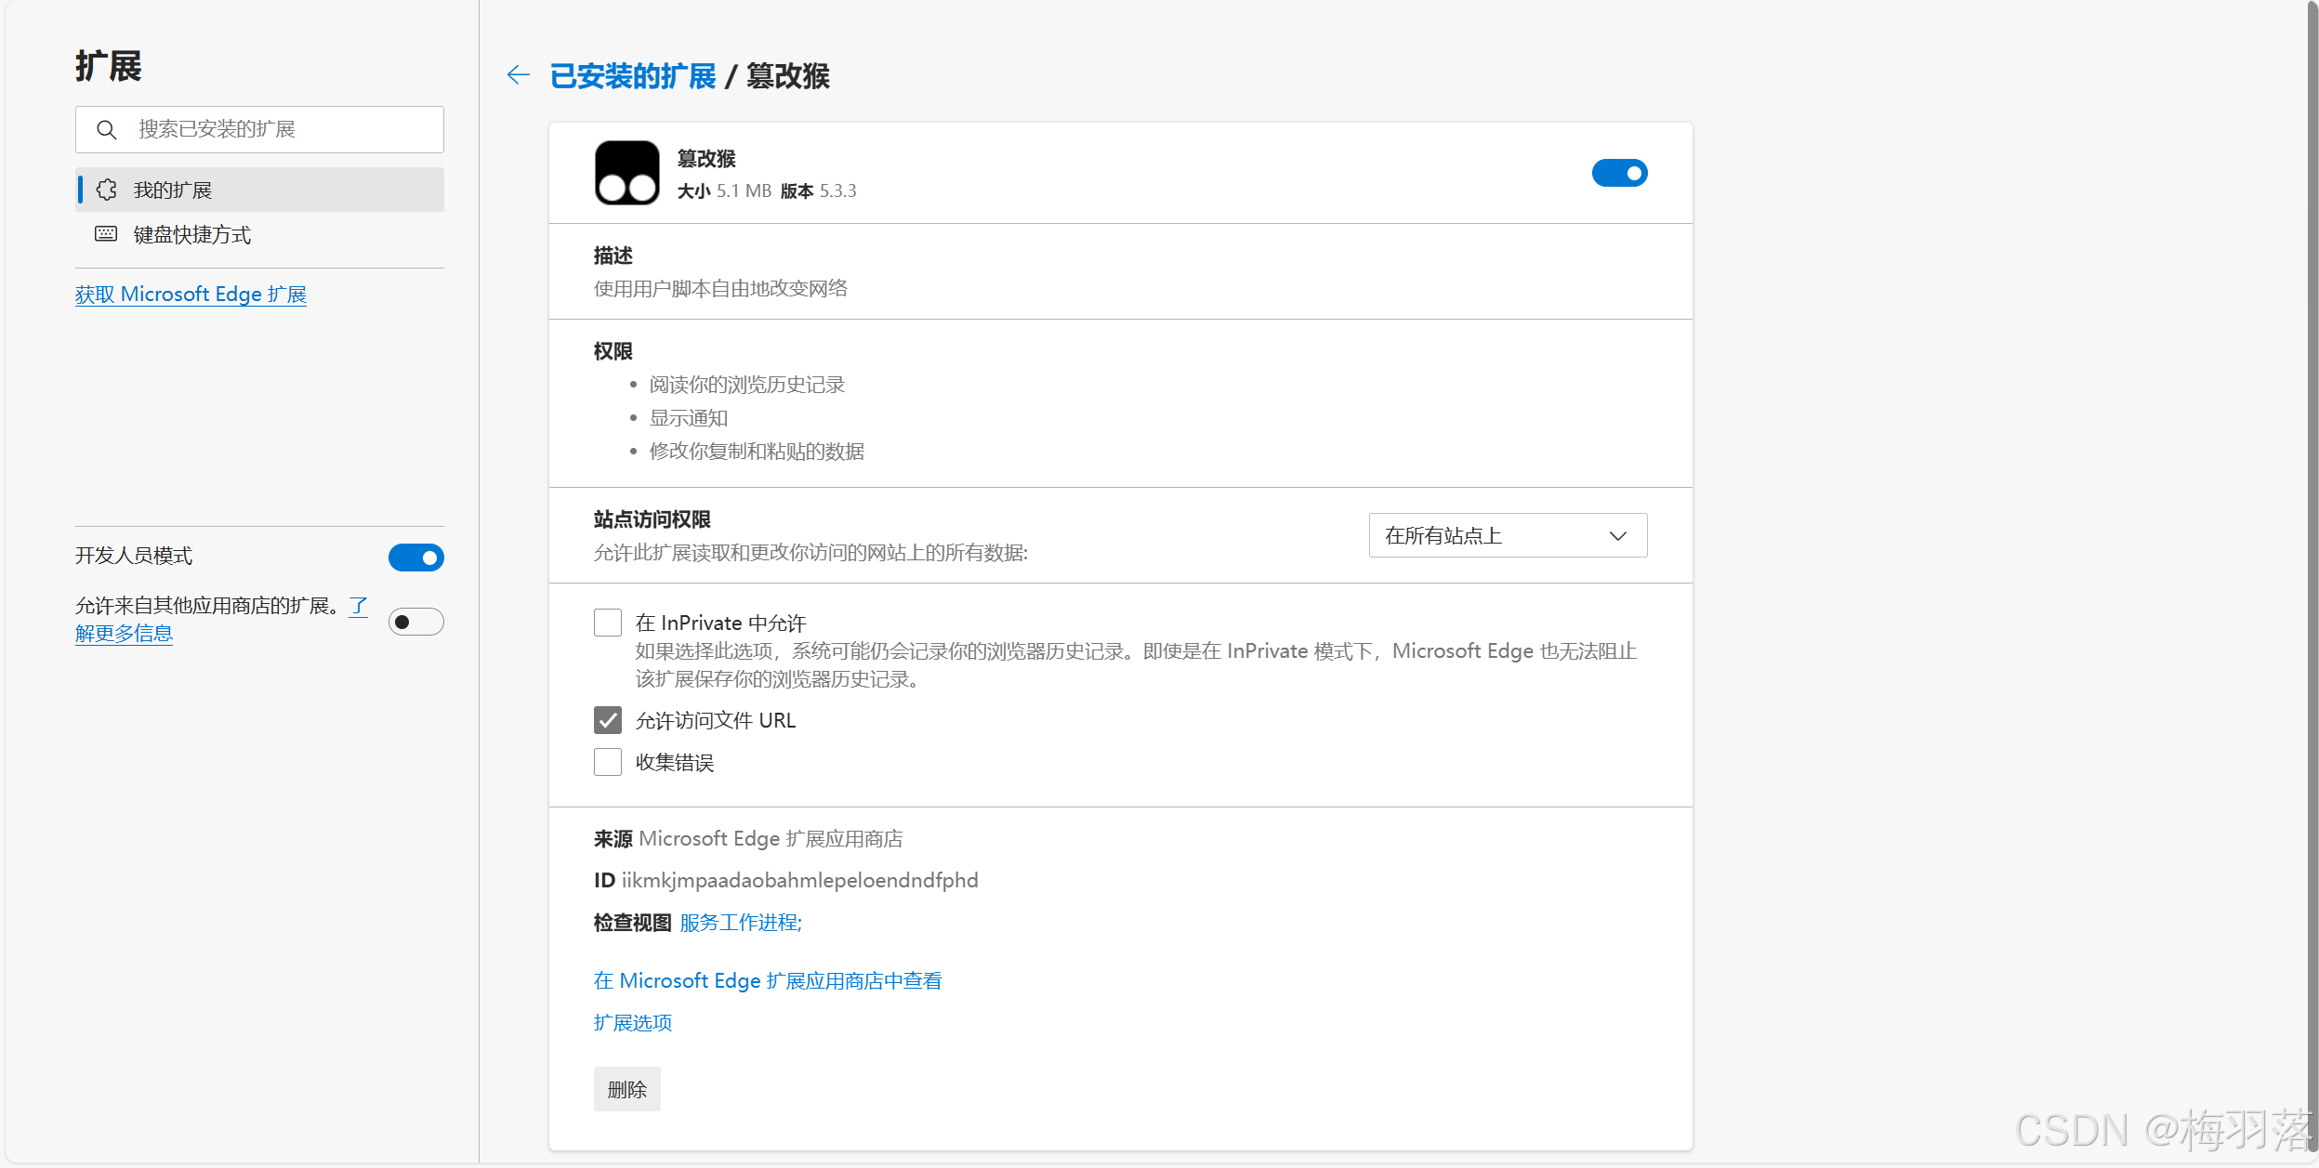Open 键盘快捷方式 sidebar item
The width and height of the screenshot is (2319, 1168).
pyautogui.click(x=192, y=235)
